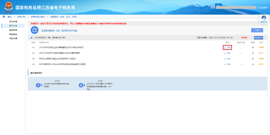The image size is (270, 135).
Task: Click the 关闭当页 link at top right
Action: coord(263,7)
